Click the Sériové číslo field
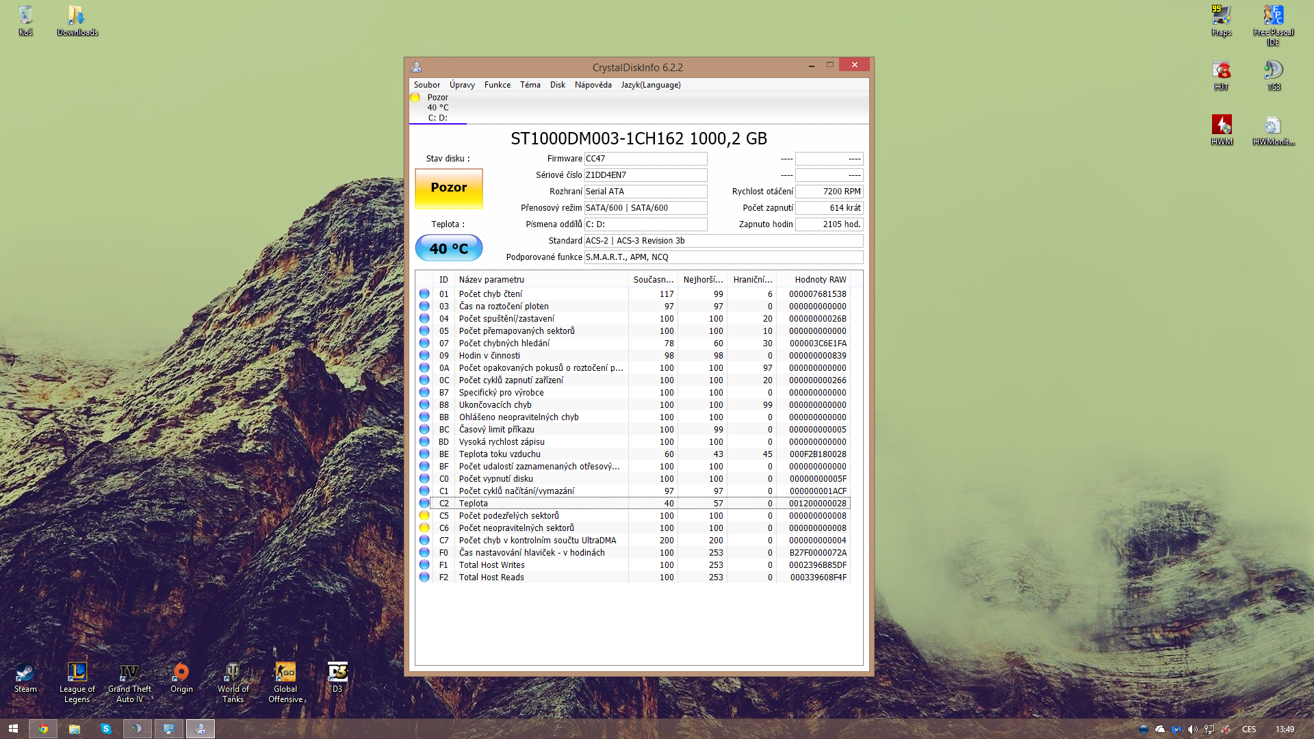Viewport: 1314px width, 739px height. tap(645, 175)
